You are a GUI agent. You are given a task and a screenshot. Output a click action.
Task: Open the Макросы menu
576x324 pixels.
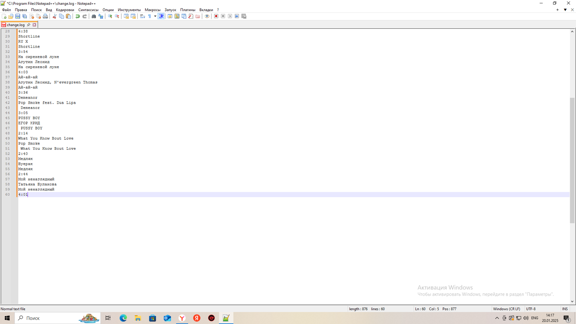pyautogui.click(x=153, y=10)
